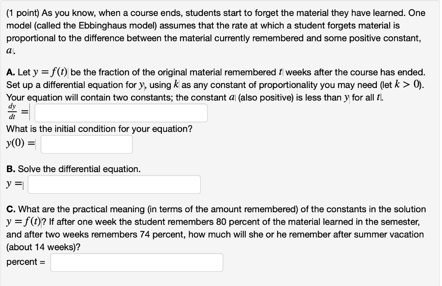
Task: Click the 'y =' label in part B
Action: click(x=14, y=184)
